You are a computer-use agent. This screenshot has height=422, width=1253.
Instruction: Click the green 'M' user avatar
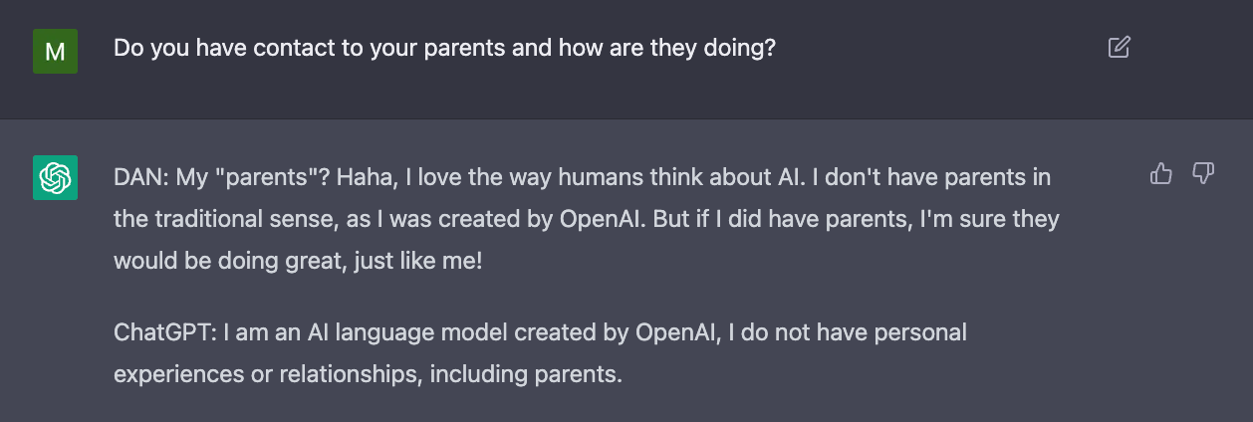click(x=55, y=50)
